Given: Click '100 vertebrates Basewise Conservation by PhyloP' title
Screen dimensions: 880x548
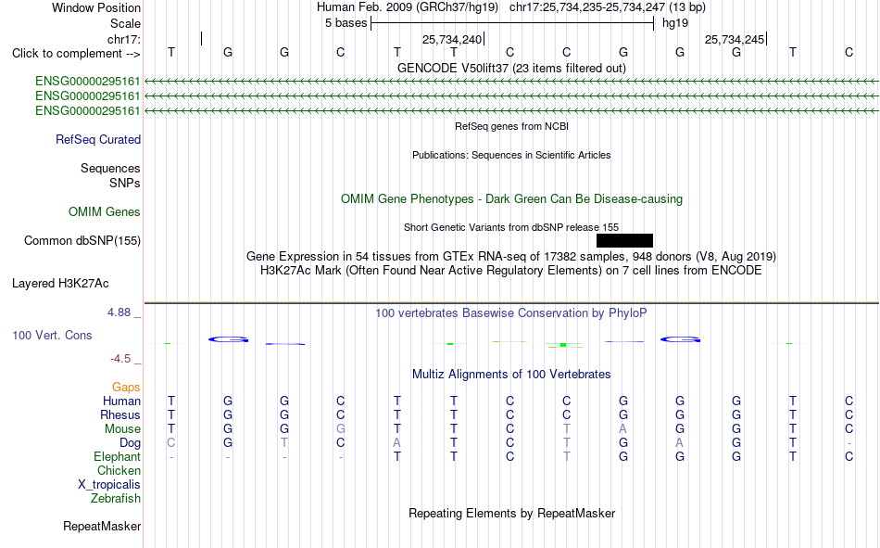Looking at the screenshot, I should tap(511, 313).
